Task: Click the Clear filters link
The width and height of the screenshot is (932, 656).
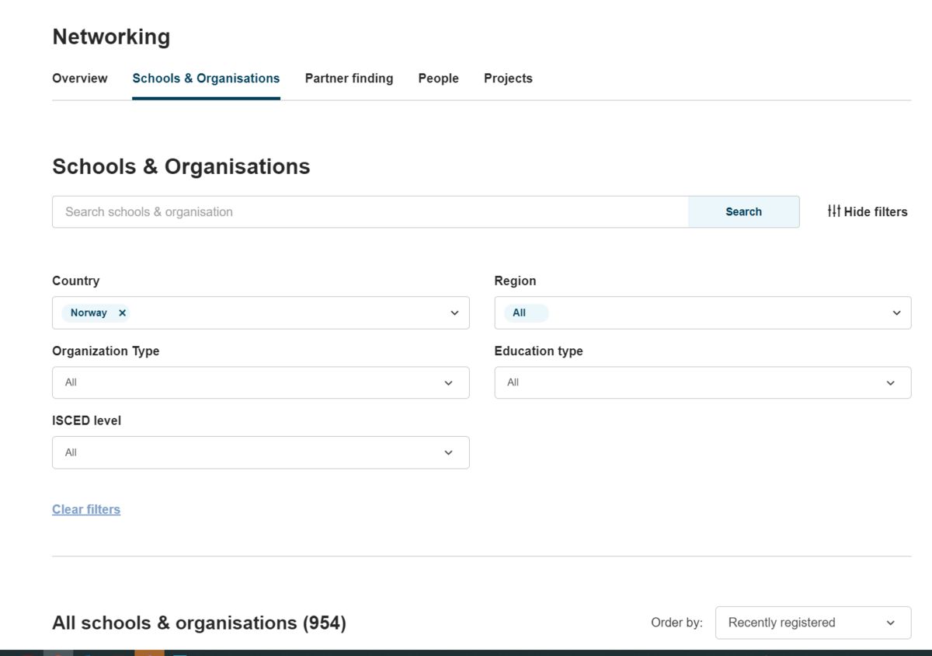Action: point(86,510)
